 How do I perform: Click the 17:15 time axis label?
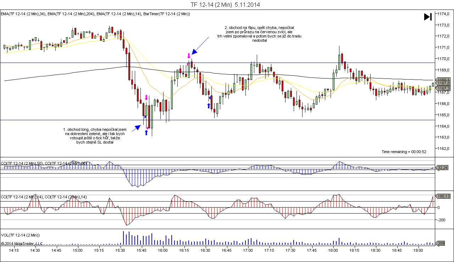(269, 250)
